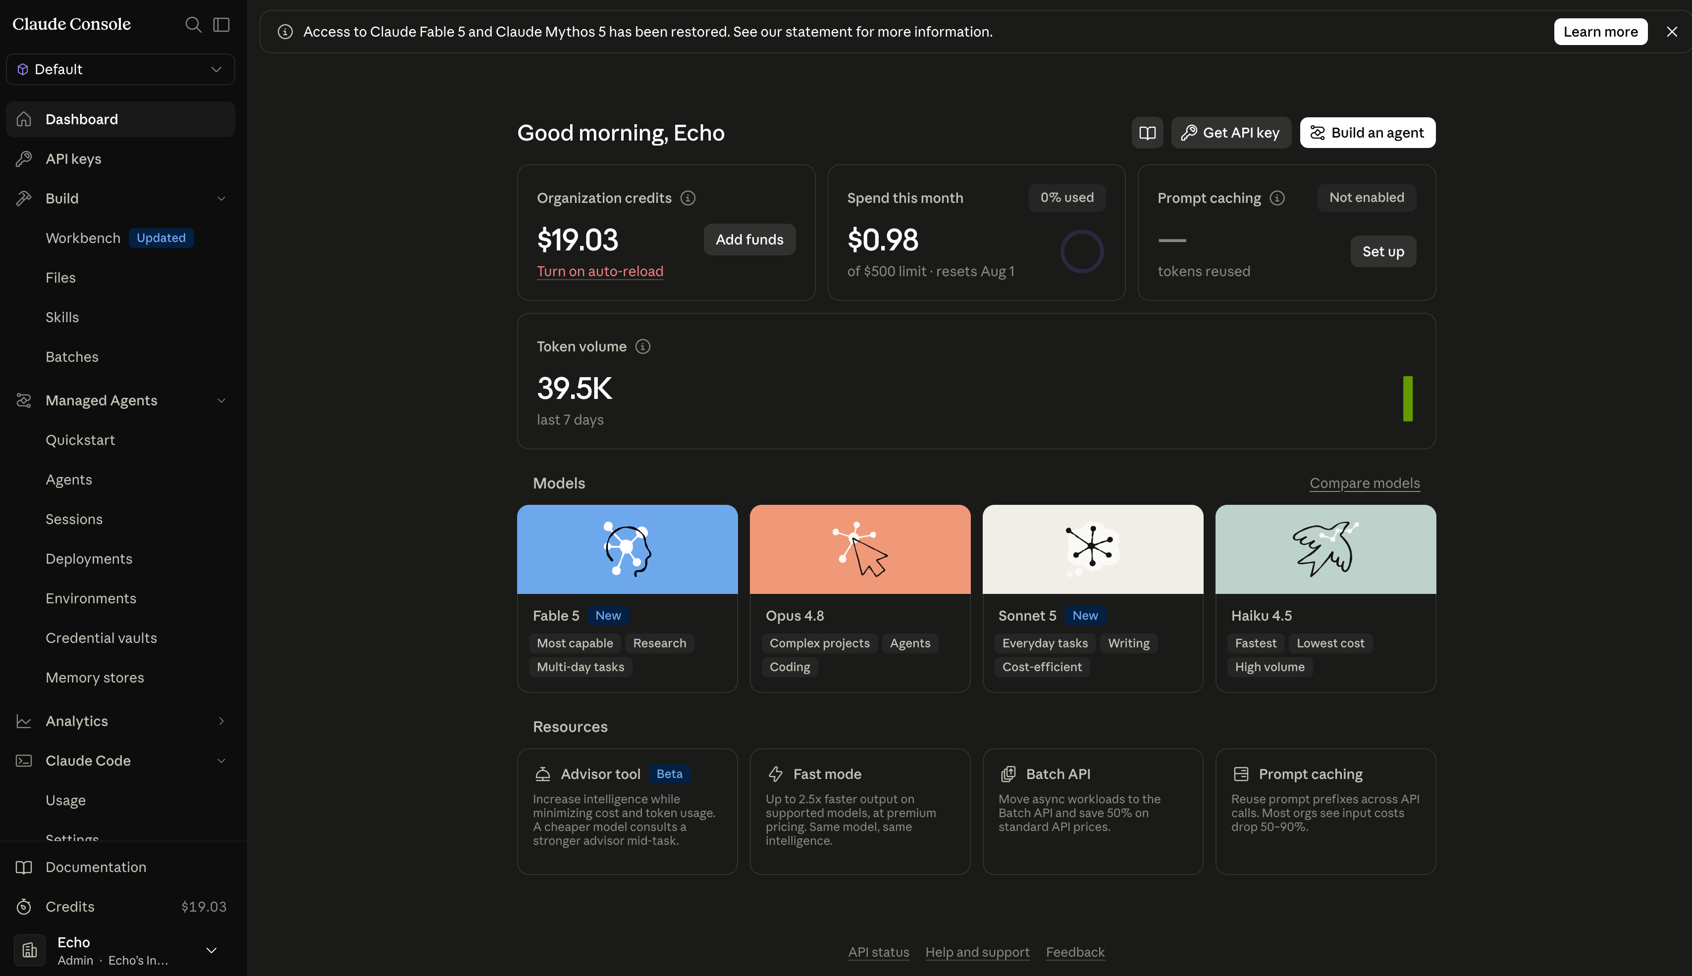Collapse sidebar with the panel toggle icon
Viewport: 1692px width, 976px height.
click(x=221, y=25)
